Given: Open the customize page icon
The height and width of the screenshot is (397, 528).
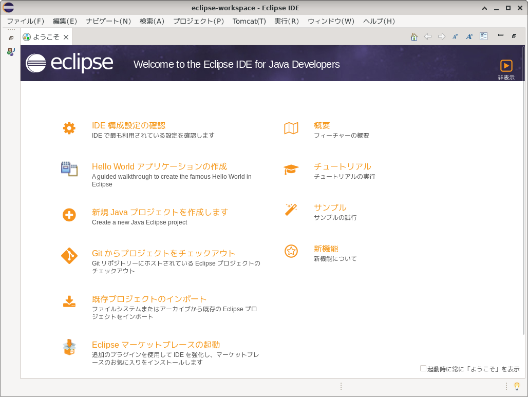Looking at the screenshot, I should click(483, 36).
